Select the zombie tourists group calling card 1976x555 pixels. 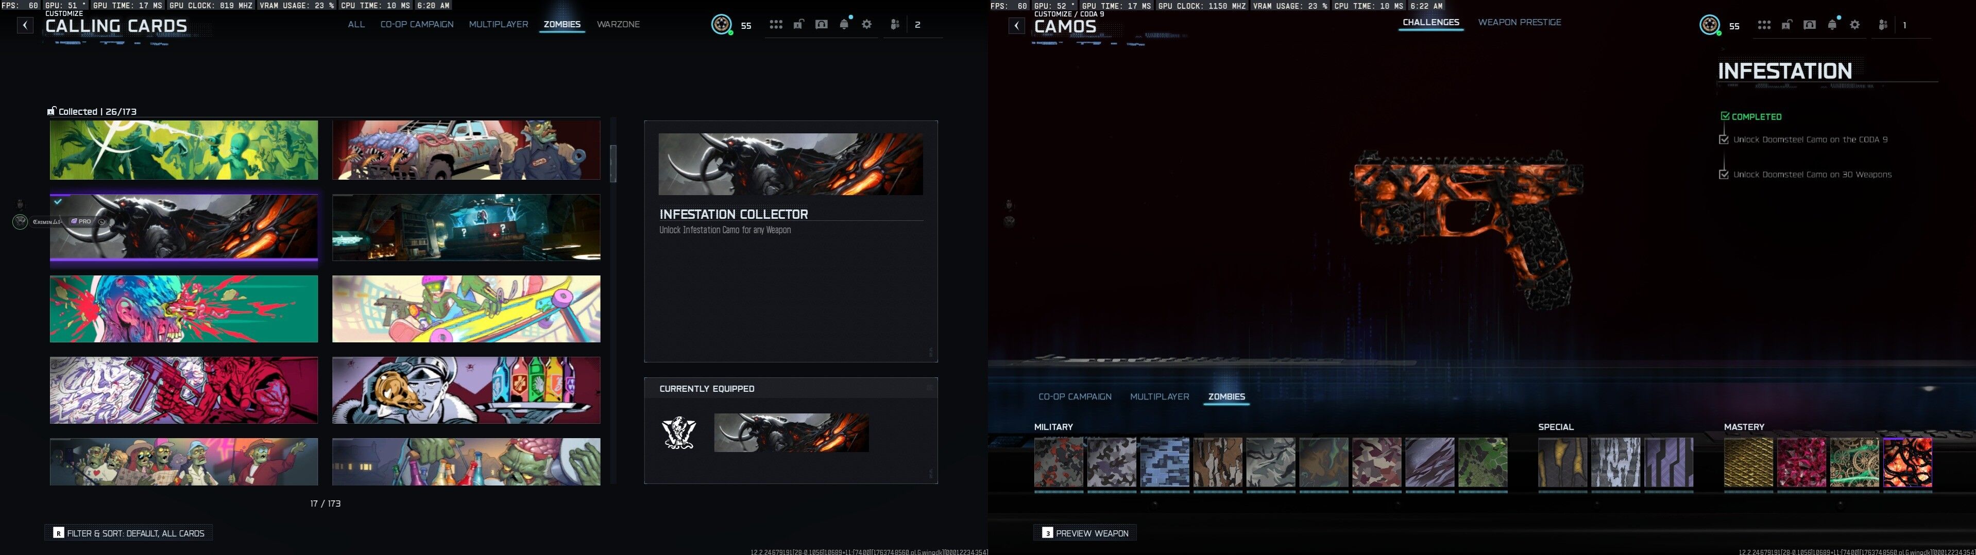[184, 461]
